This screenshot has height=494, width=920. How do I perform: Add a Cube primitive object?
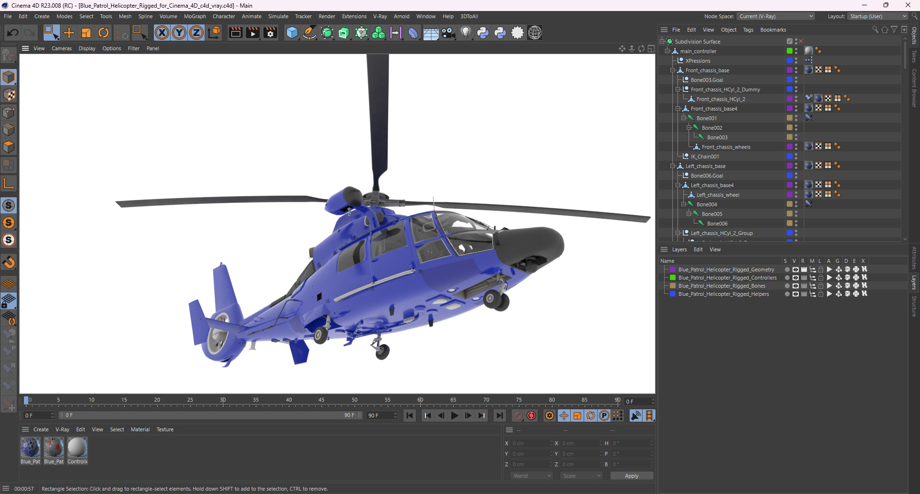tap(292, 33)
